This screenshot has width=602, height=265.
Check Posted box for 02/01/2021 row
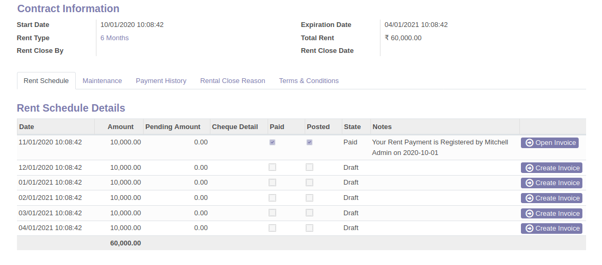click(309, 198)
